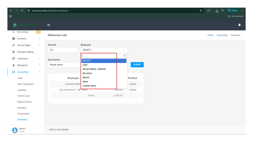This screenshot has width=253, height=142.
Task: Click the Inventory sidebar icon
Action: 13,39
